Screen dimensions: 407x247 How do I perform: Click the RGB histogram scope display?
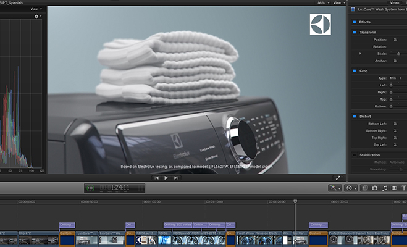(x=21, y=93)
